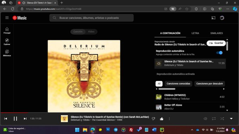
Task: Open Word from taskbar
Action: coord(154,130)
